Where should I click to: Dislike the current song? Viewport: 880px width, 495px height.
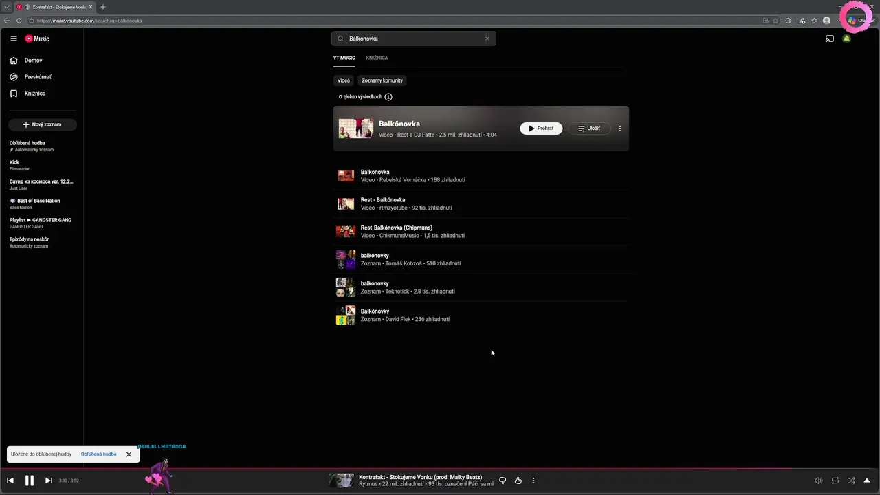(x=503, y=481)
